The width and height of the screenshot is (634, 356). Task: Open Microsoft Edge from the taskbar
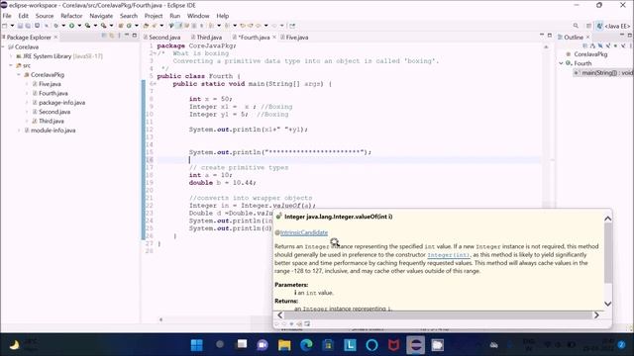click(x=306, y=345)
